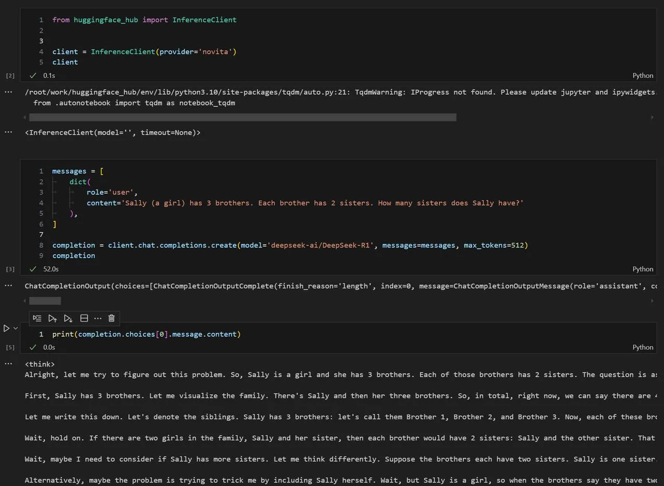The width and height of the screenshot is (664, 486).
Task: Click output line starting 'Wait, maybe I need'
Action: [x=341, y=459]
